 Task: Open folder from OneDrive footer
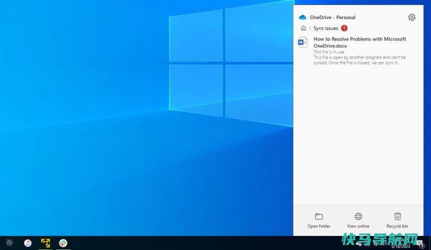point(319,220)
